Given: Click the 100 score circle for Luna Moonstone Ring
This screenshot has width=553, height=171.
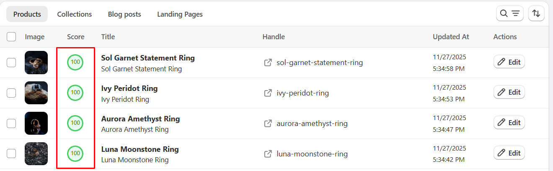Looking at the screenshot, I should click(x=75, y=153).
